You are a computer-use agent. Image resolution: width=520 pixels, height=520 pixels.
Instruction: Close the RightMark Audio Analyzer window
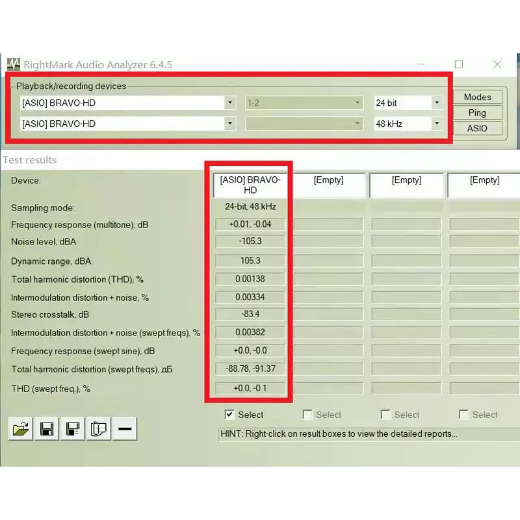click(x=497, y=64)
